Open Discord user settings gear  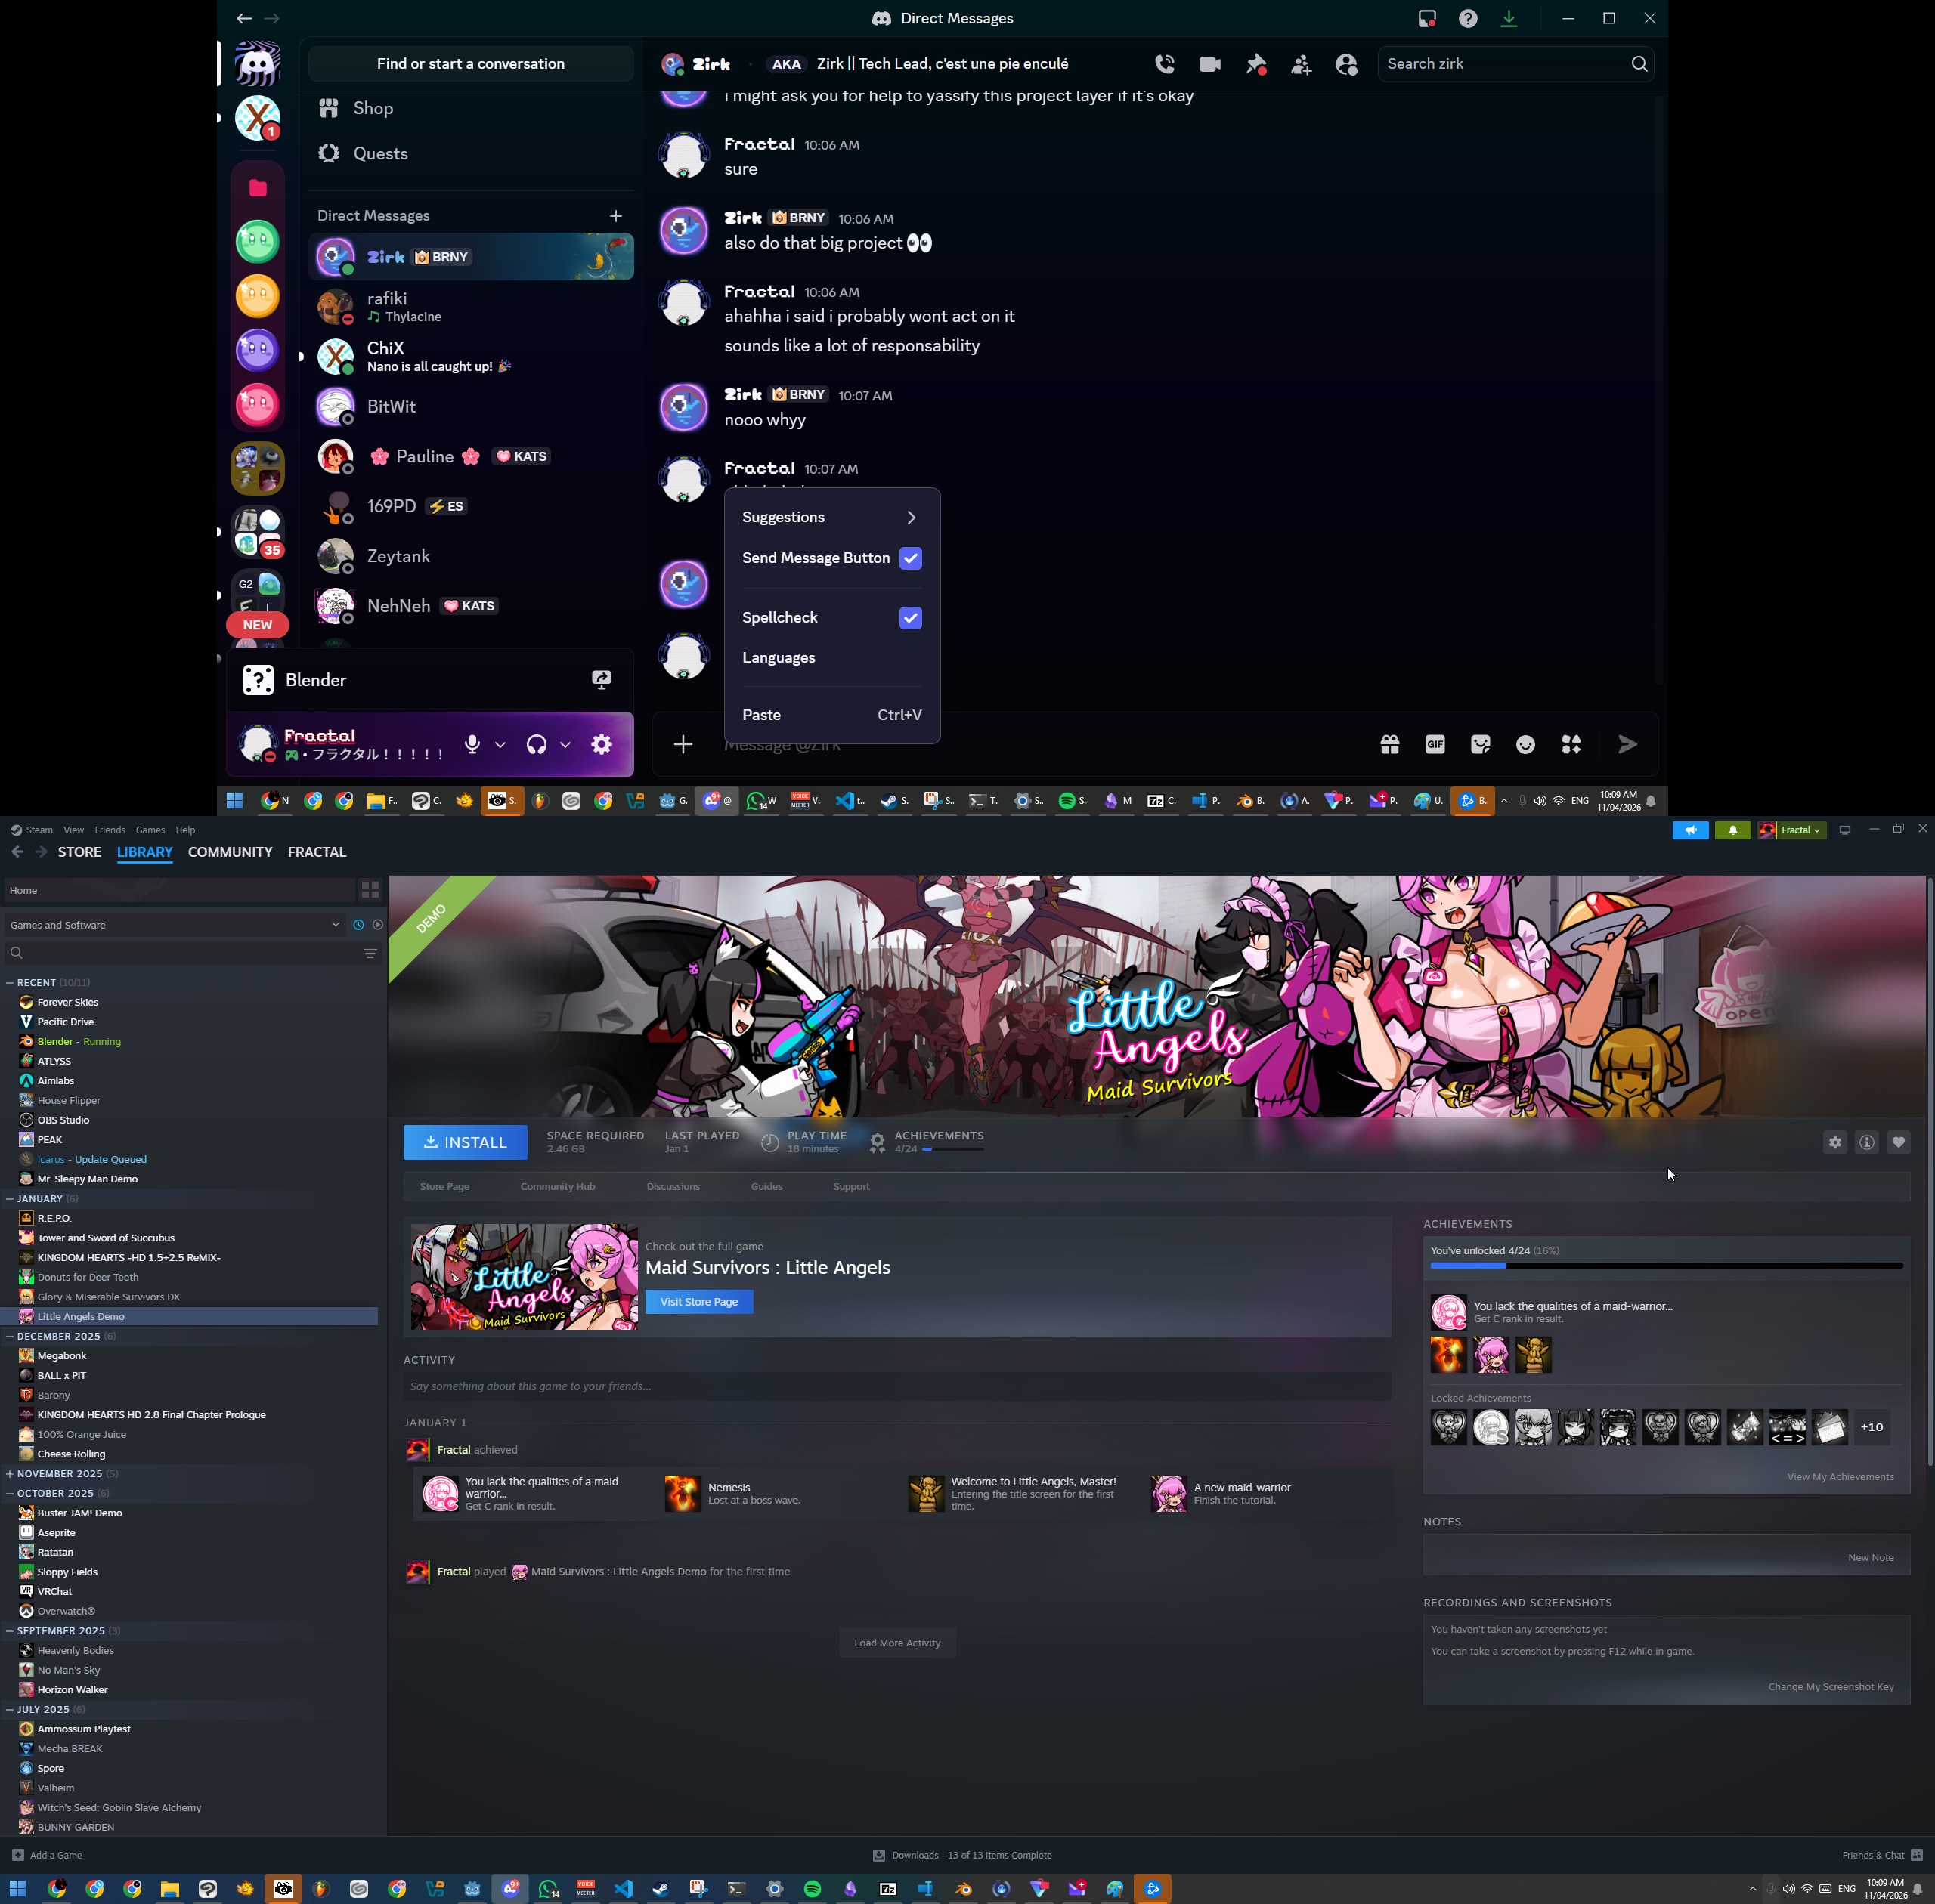602,744
